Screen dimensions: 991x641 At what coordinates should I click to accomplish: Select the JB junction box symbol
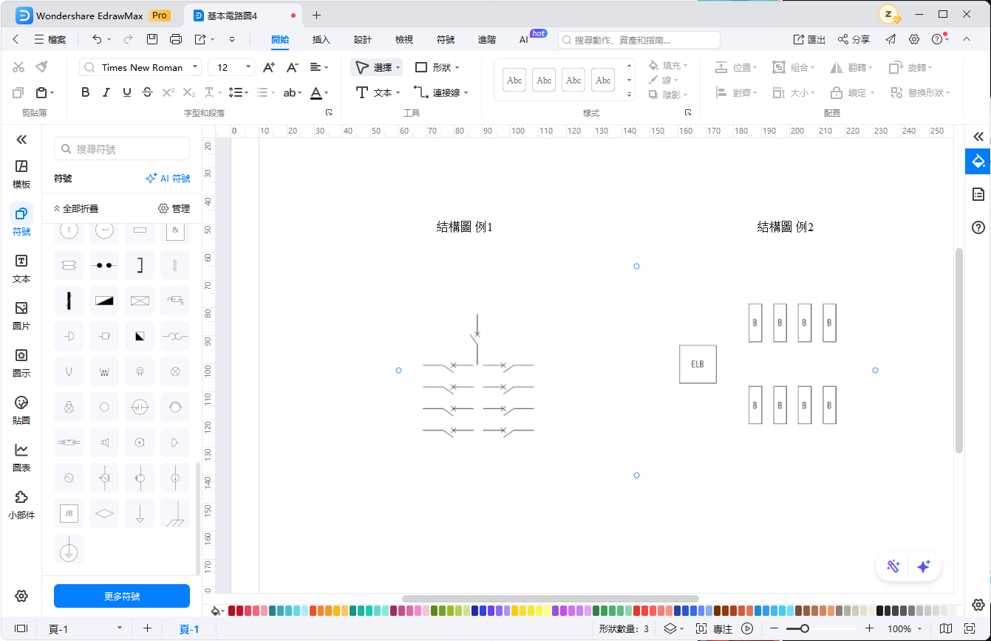(x=69, y=513)
